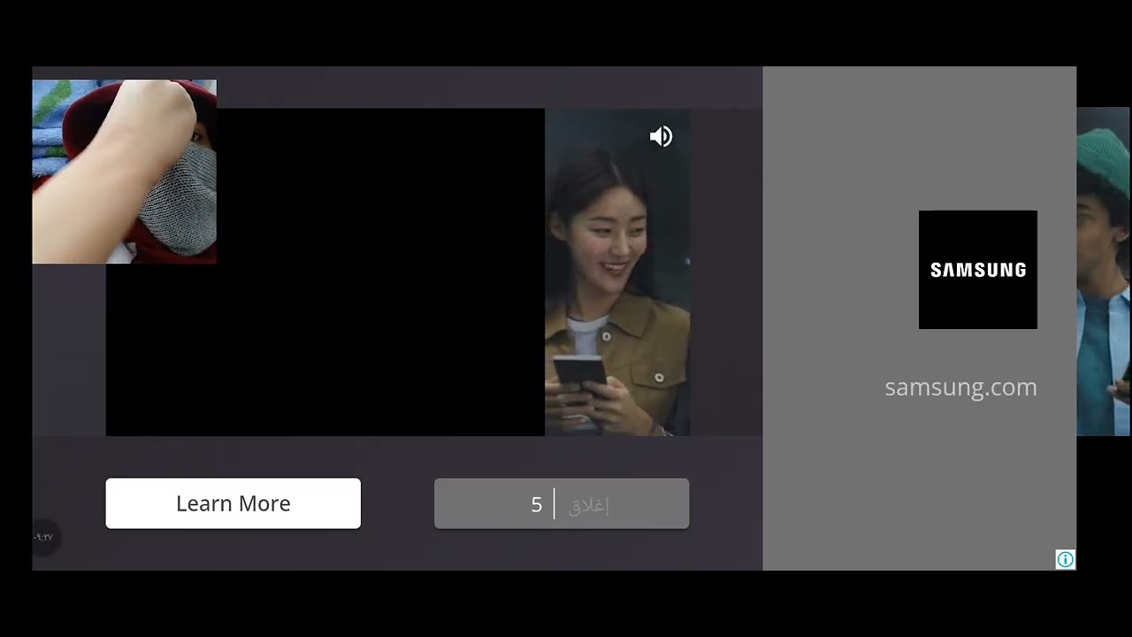Image resolution: width=1132 pixels, height=637 pixels.
Task: Click the round timer badge reading ٠٩:٢٧
Action: pyautogui.click(x=44, y=537)
